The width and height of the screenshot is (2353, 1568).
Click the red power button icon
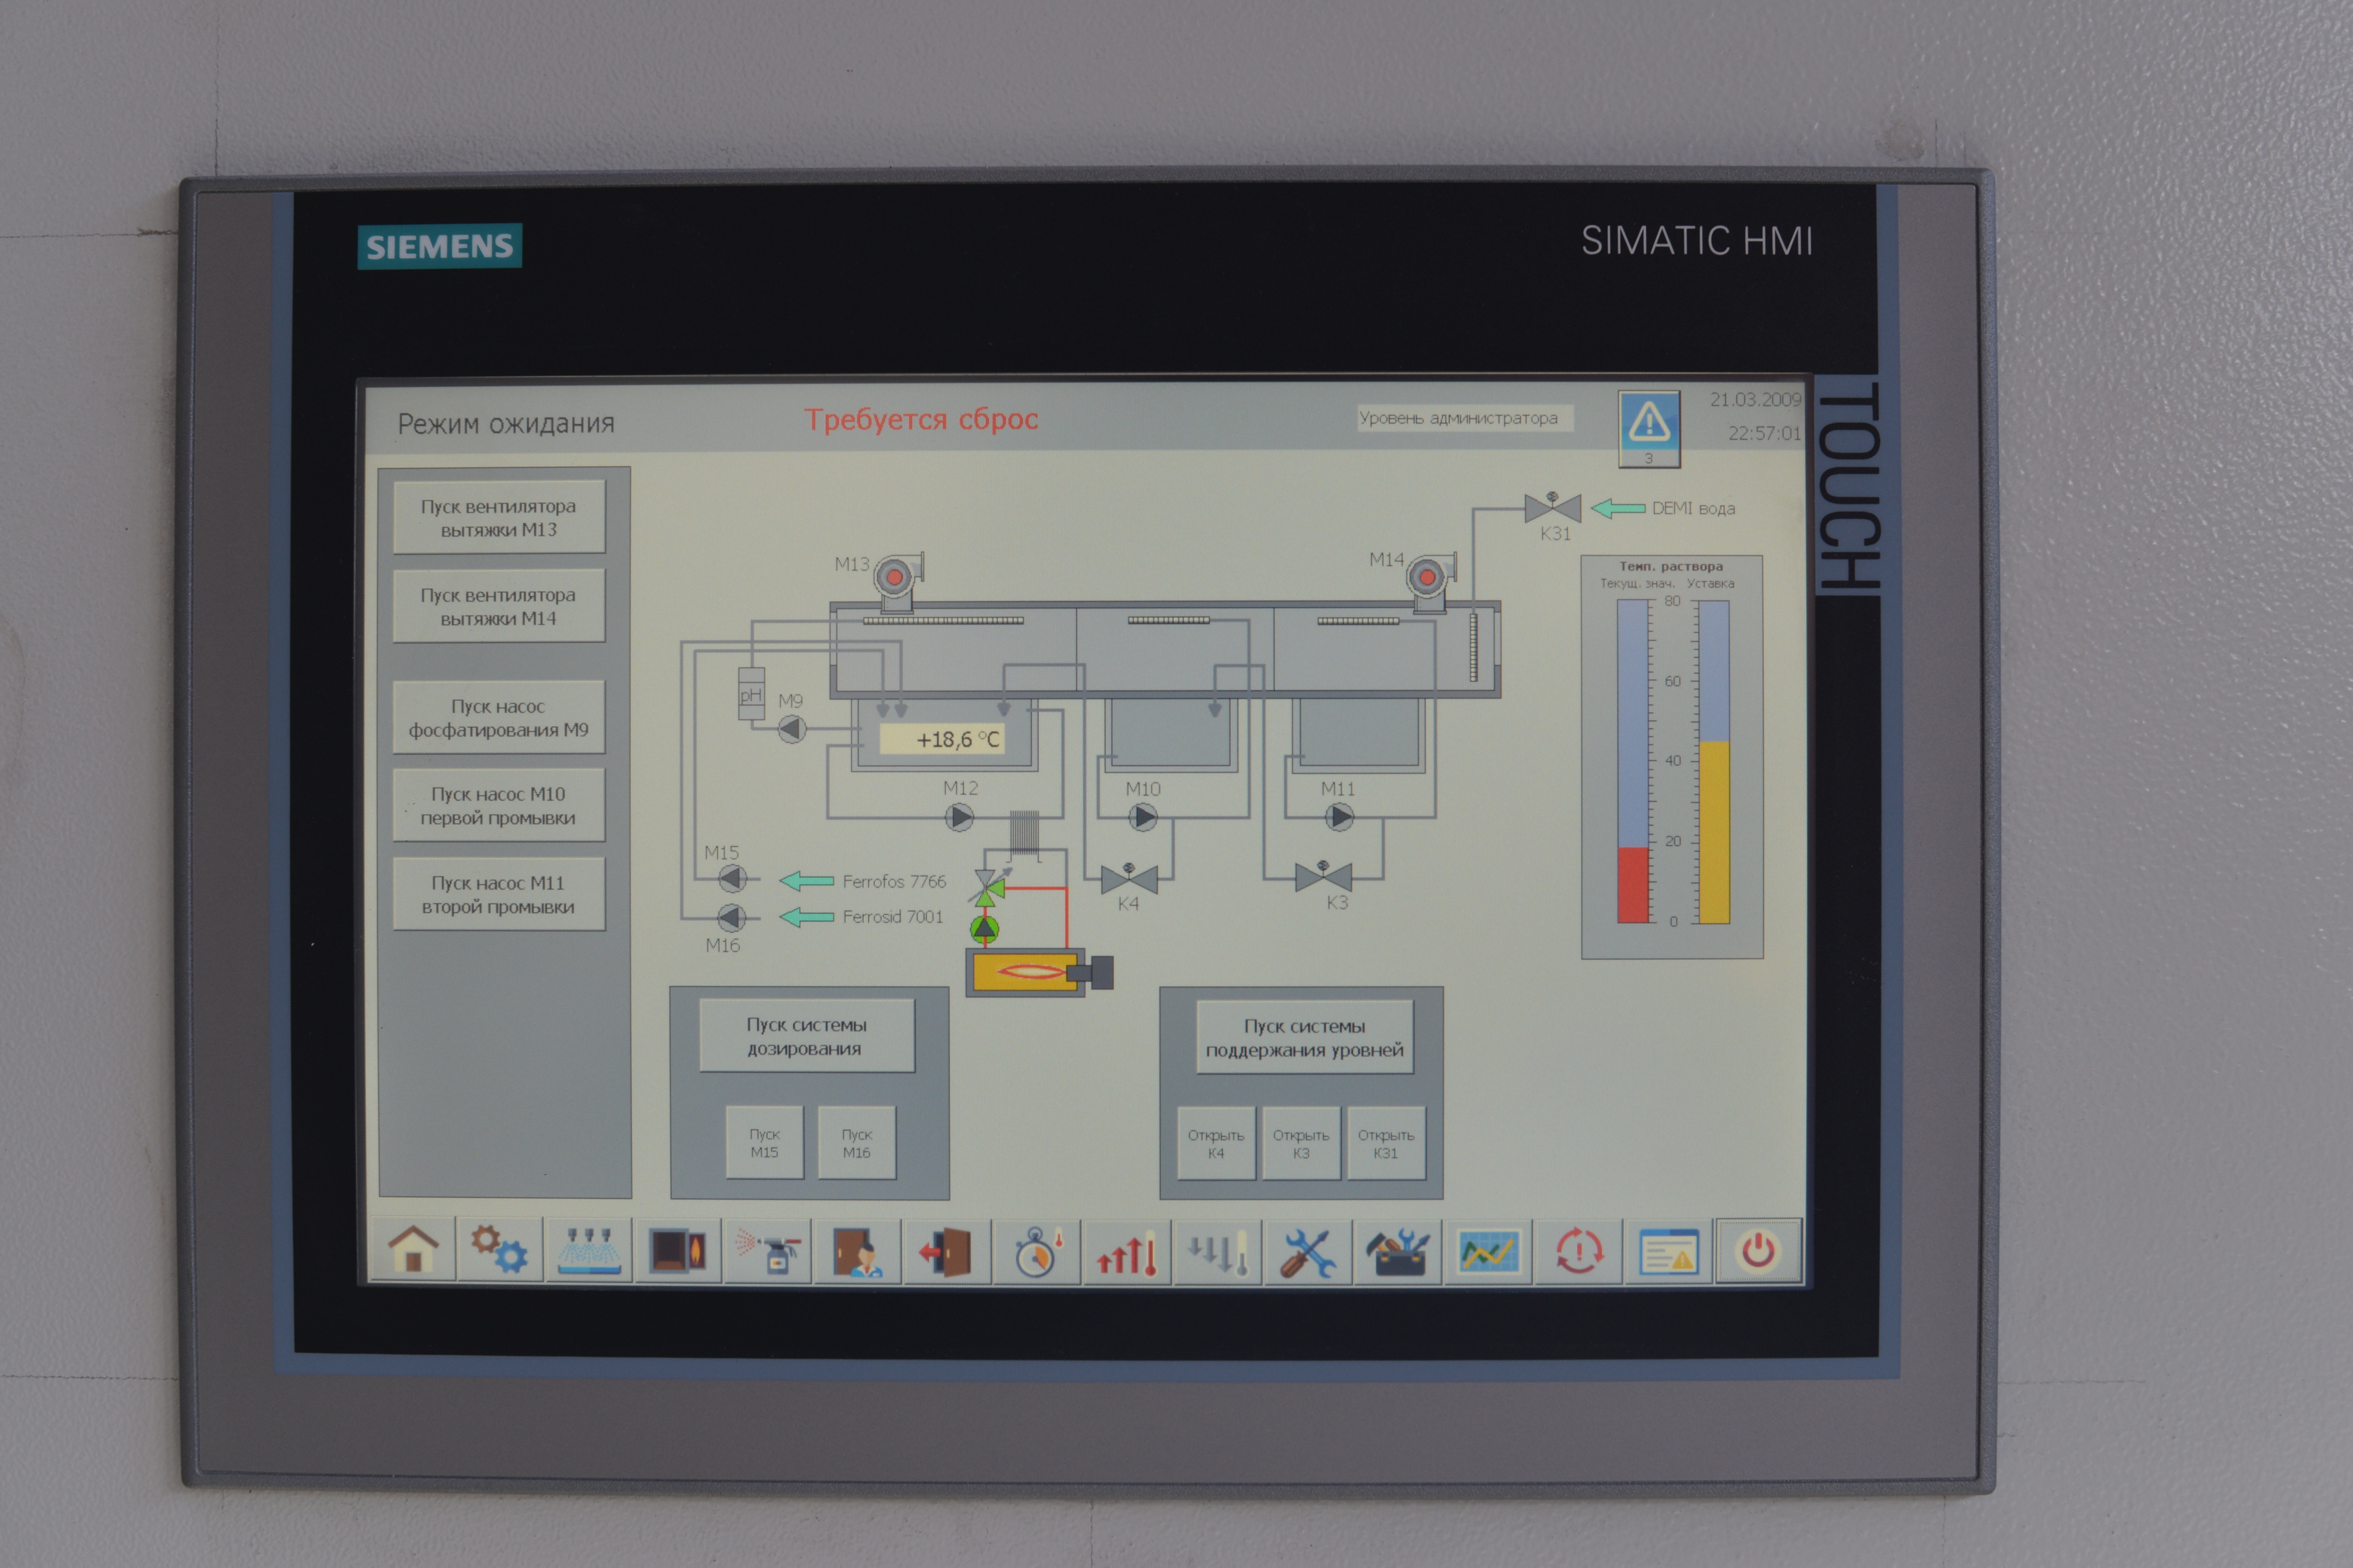pos(1758,1250)
